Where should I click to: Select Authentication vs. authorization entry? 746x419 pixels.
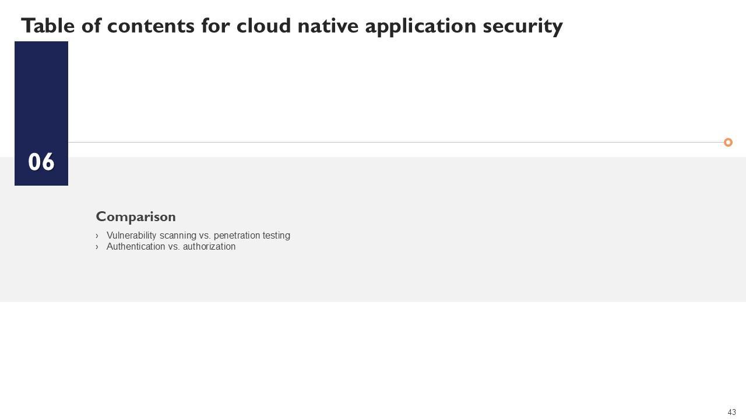(171, 247)
